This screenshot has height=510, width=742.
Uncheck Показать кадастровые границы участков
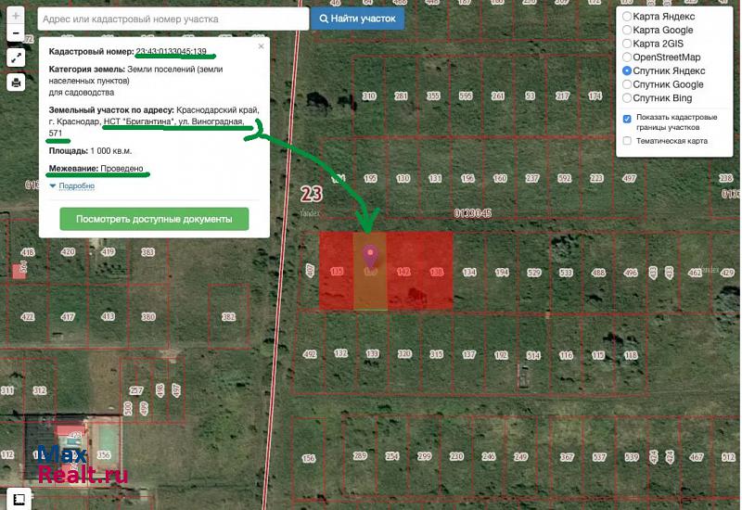point(628,119)
